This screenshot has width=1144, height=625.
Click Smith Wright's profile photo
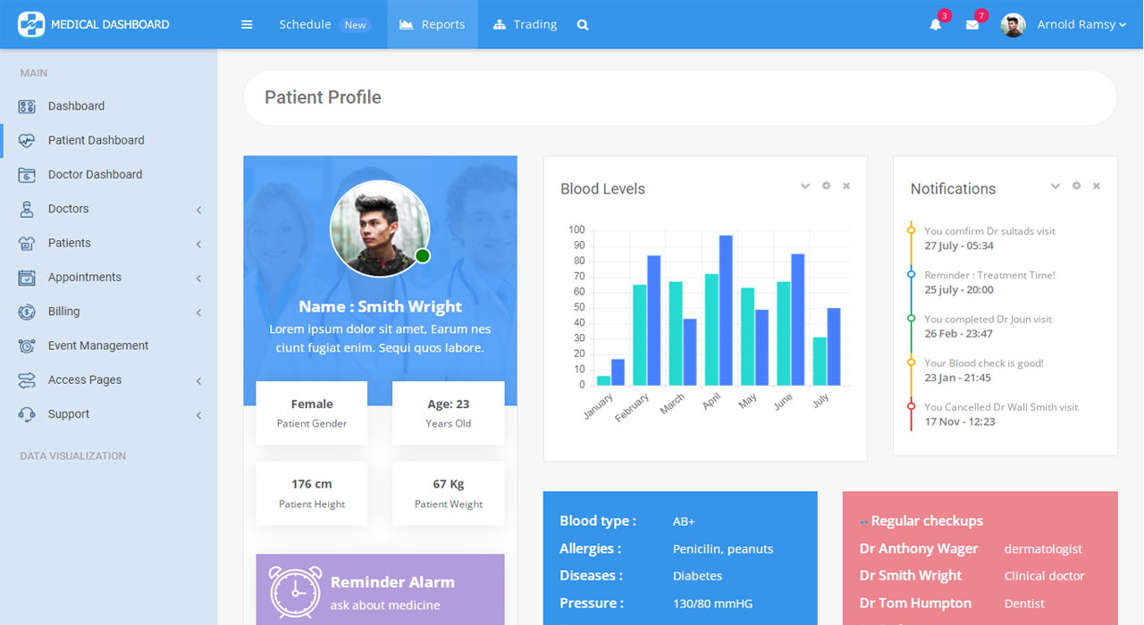coord(380,228)
